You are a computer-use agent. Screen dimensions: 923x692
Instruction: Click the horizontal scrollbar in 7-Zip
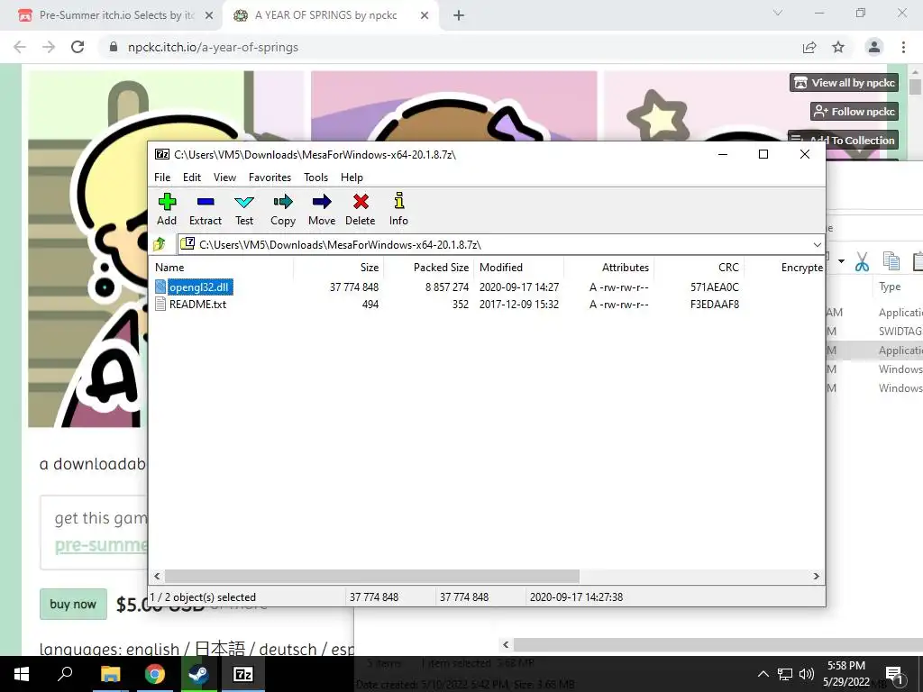tap(371, 576)
